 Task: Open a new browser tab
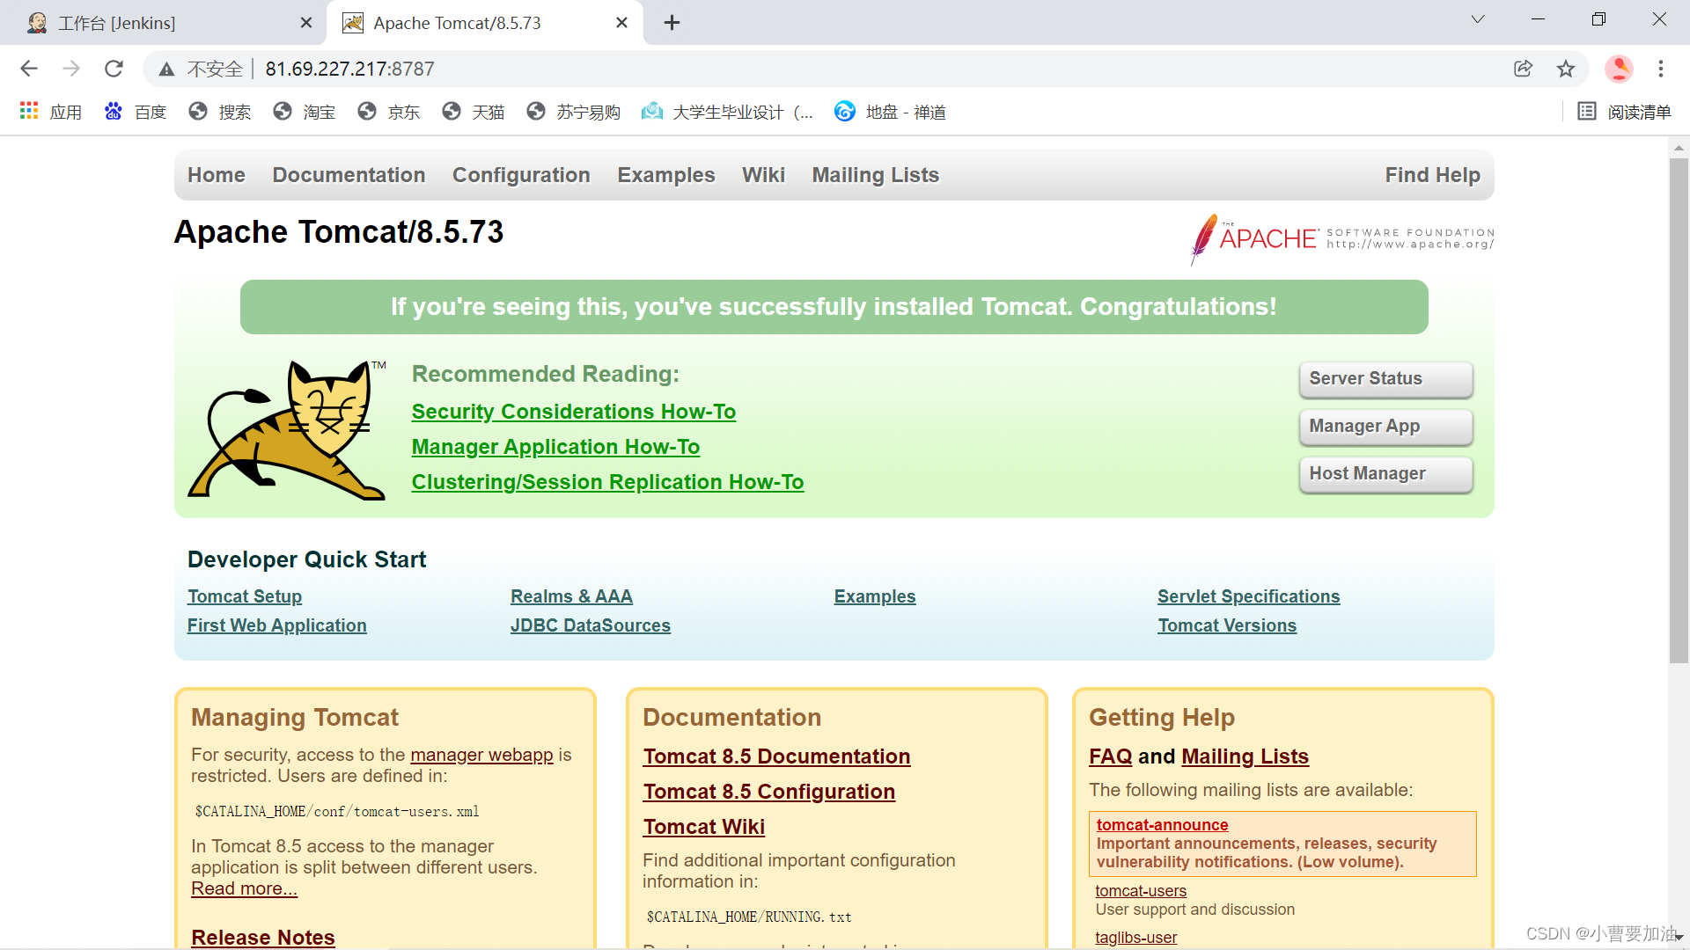point(672,23)
